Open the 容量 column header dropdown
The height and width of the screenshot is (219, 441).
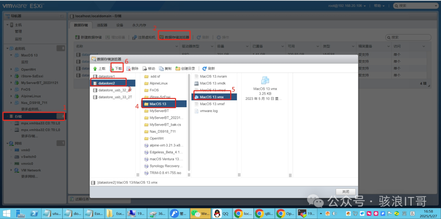248,46
